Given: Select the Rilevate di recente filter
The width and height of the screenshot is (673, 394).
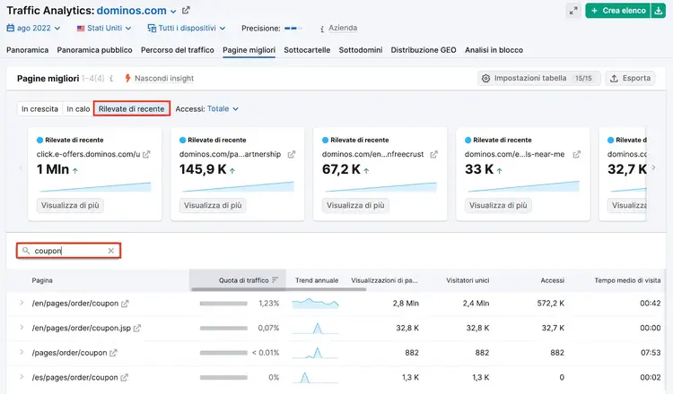Looking at the screenshot, I should click(x=131, y=108).
